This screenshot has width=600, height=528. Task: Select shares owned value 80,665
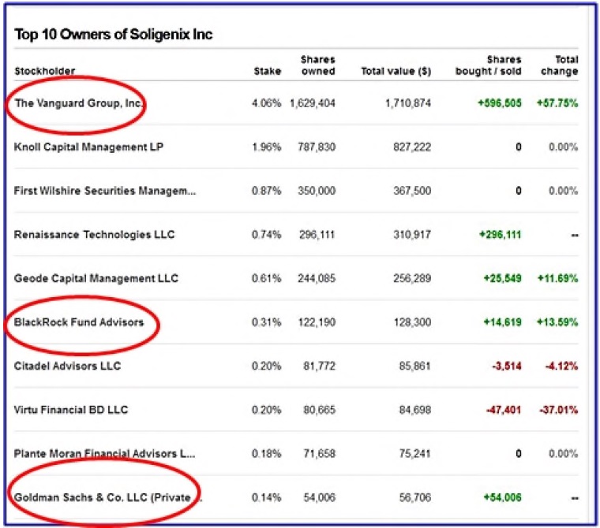click(319, 410)
